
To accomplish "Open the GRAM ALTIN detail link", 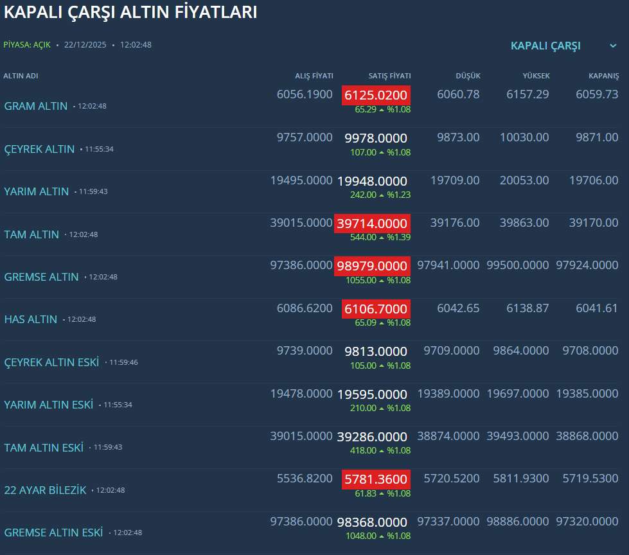I will 36,106.
